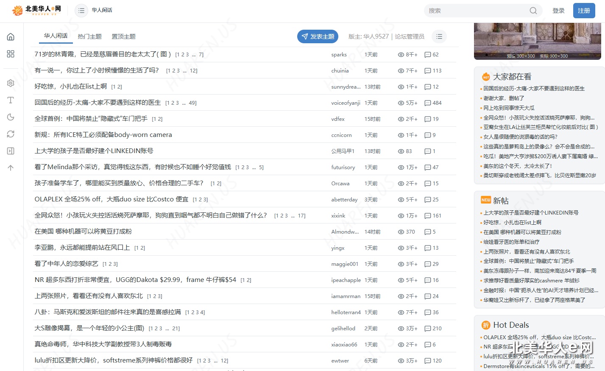
Task: Click the font size T icon
Action: click(x=11, y=100)
